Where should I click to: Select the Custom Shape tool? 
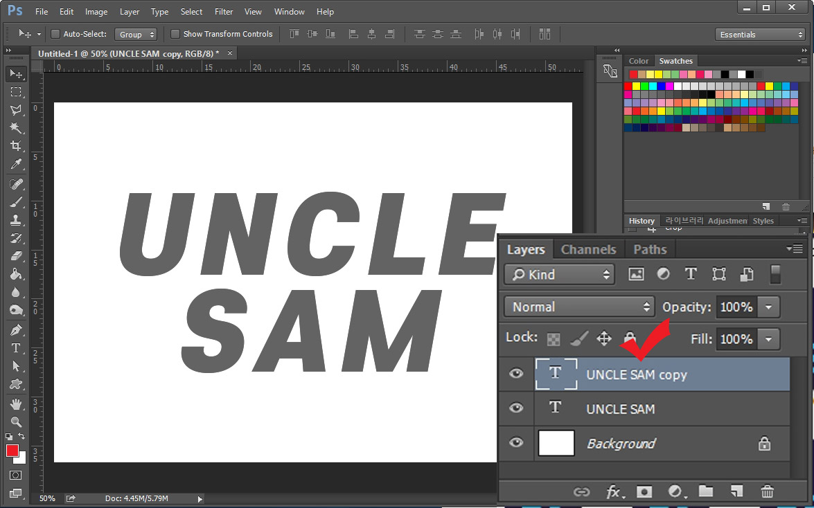16,384
